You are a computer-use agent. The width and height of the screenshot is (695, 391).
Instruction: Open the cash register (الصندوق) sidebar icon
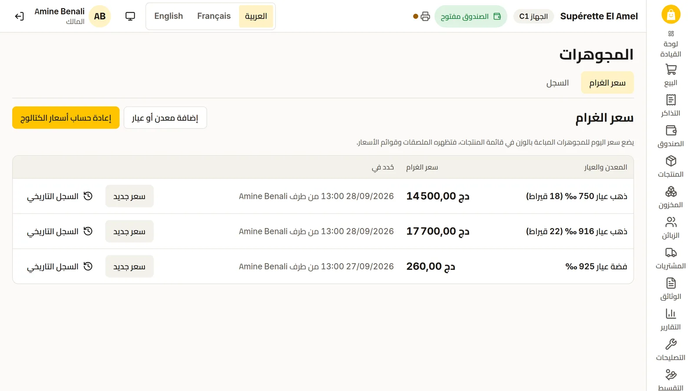coord(671,136)
